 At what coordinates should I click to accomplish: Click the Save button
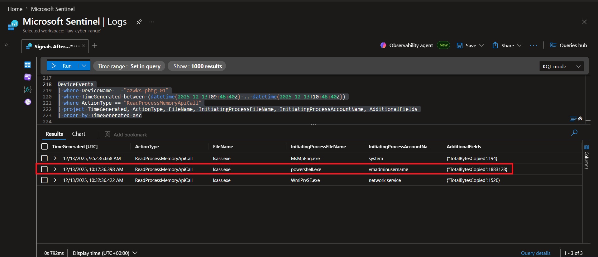pyautogui.click(x=466, y=45)
